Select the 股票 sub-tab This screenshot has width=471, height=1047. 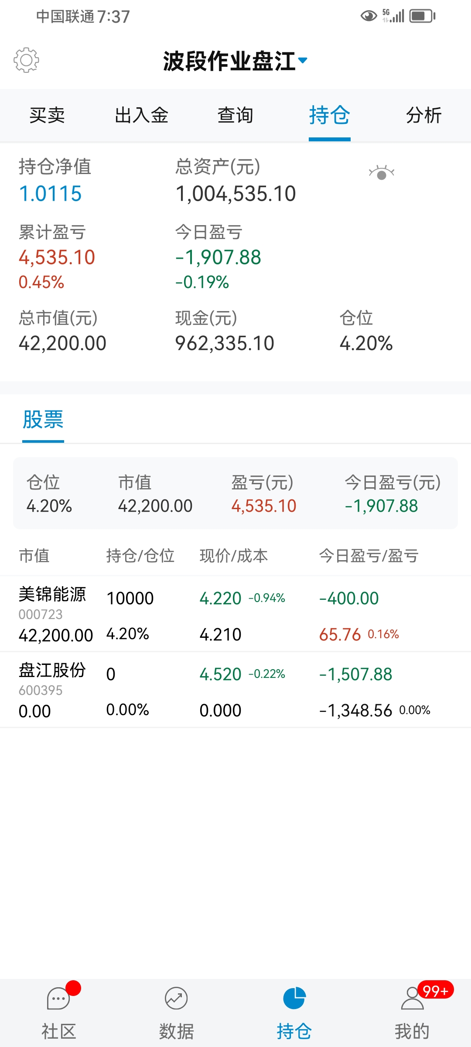click(43, 420)
